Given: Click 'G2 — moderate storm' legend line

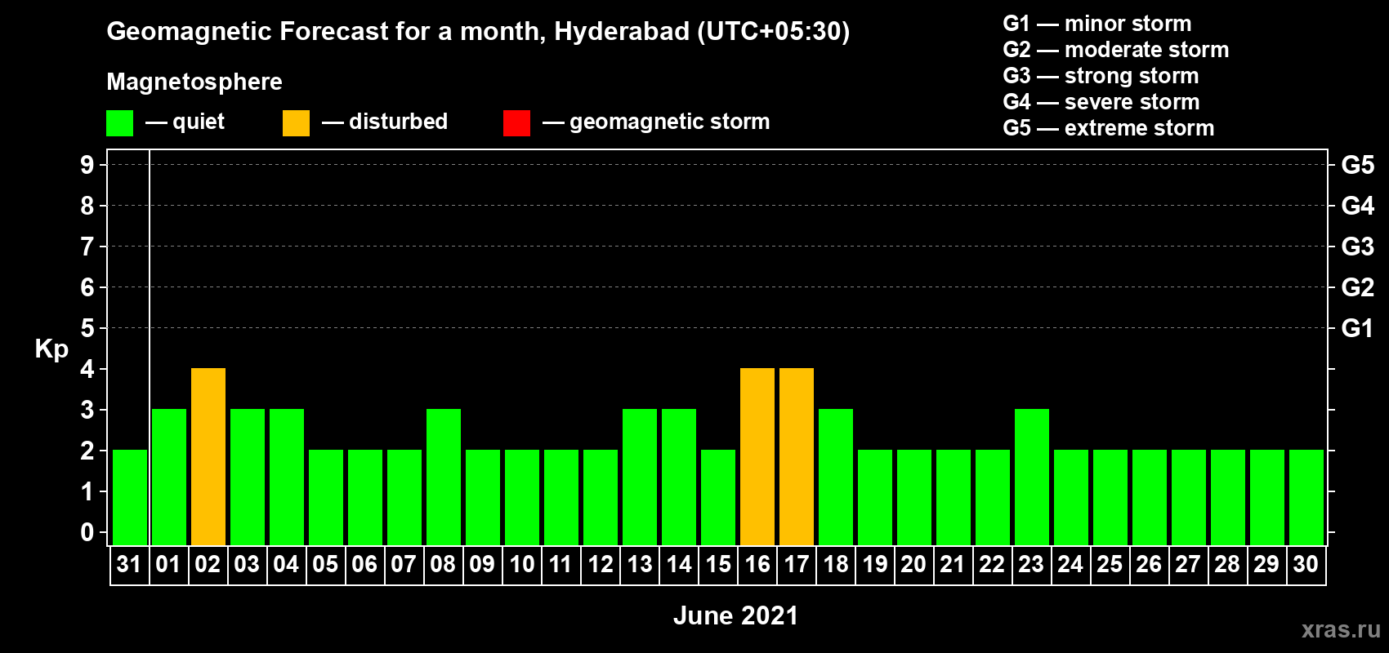Looking at the screenshot, I should click(1116, 50).
